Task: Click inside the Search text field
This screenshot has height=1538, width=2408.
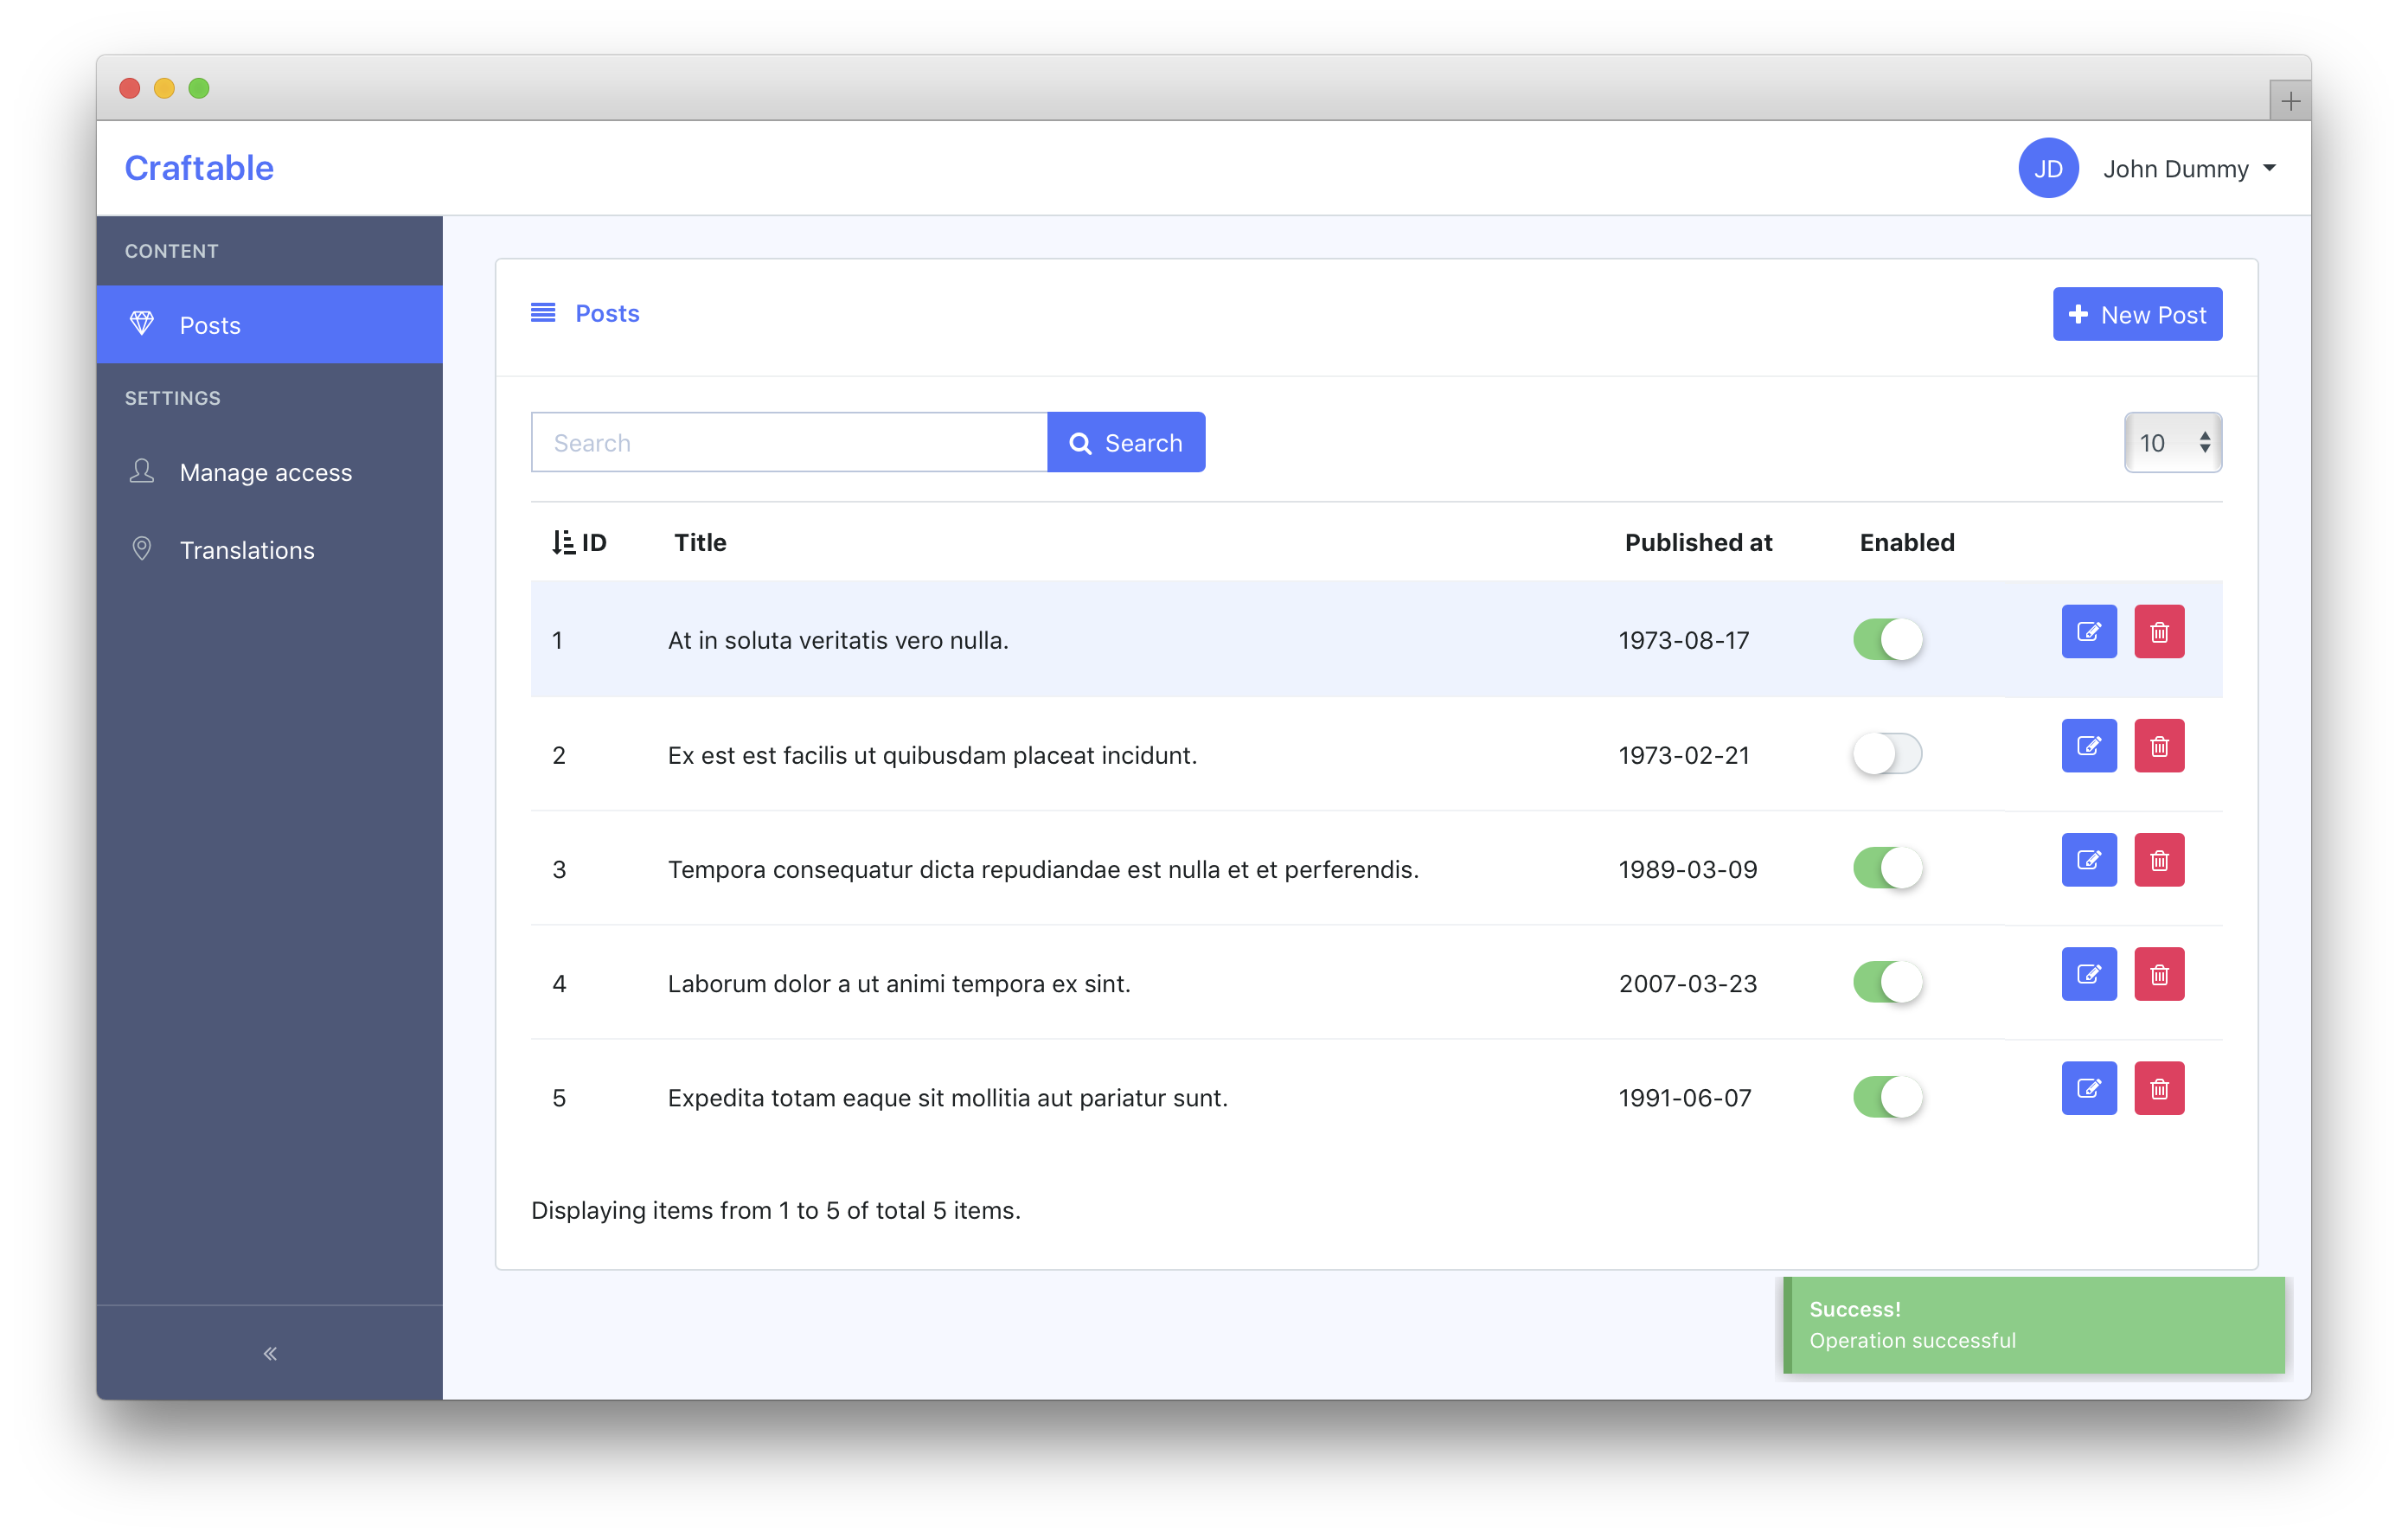Action: 789,442
